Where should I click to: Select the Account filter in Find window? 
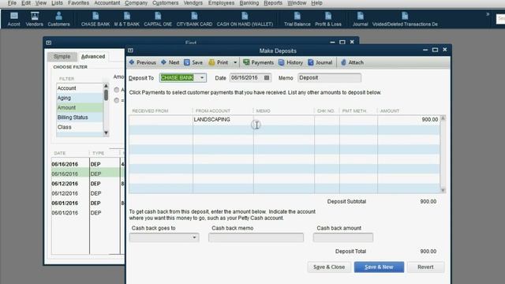pyautogui.click(x=80, y=88)
